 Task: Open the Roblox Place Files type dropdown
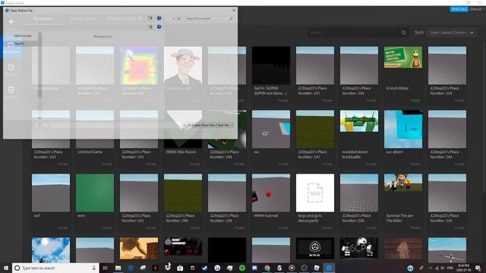(x=210, y=125)
